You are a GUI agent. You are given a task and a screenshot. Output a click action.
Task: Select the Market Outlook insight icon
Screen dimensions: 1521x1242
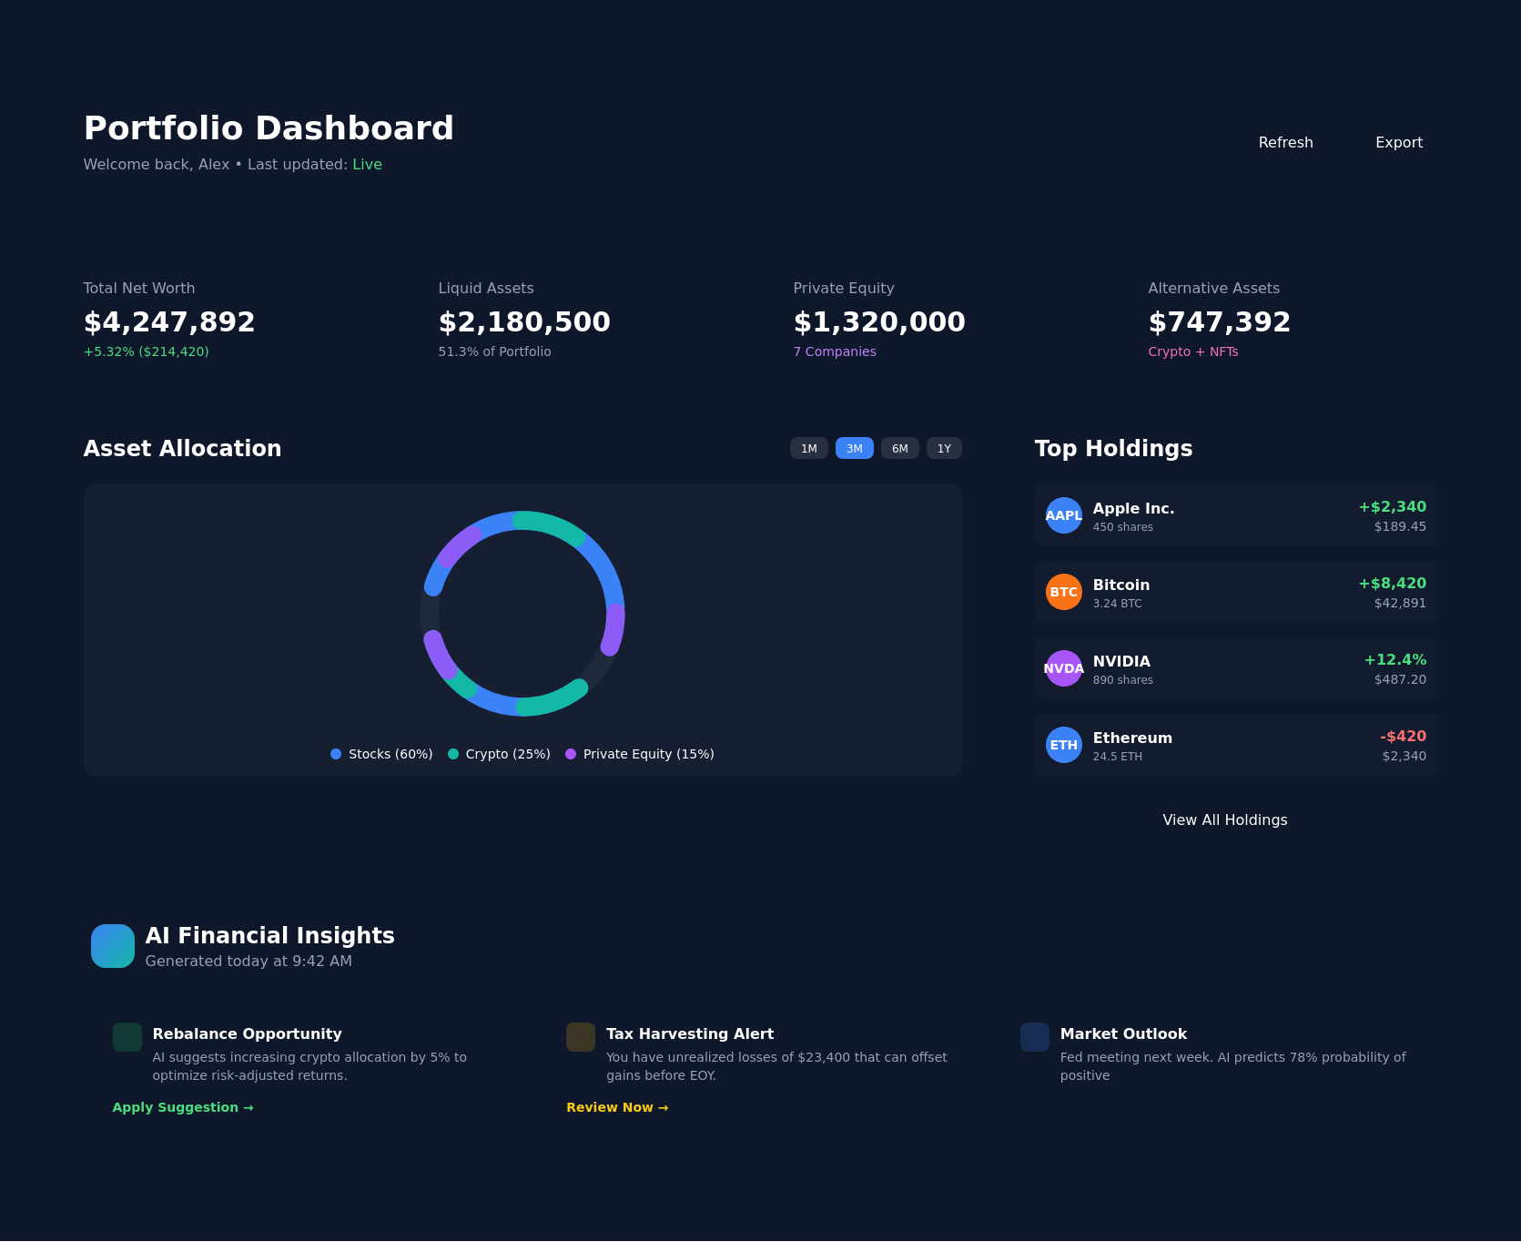[x=1034, y=1036]
